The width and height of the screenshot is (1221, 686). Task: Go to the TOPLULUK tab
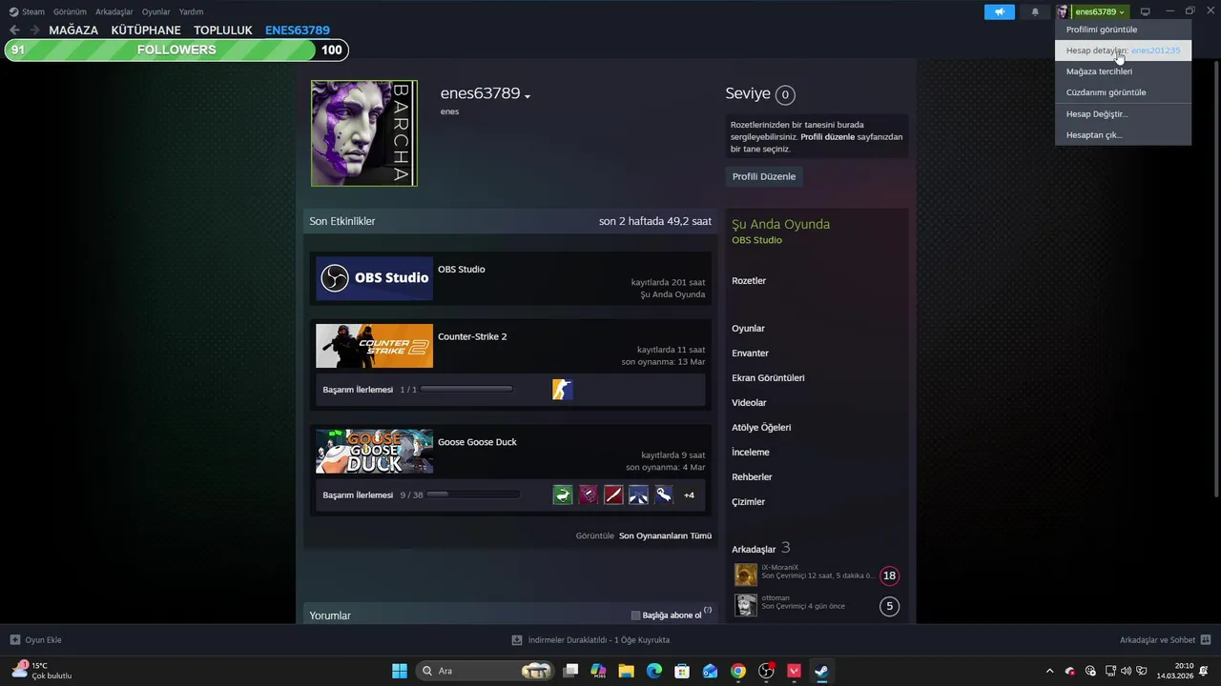click(223, 30)
